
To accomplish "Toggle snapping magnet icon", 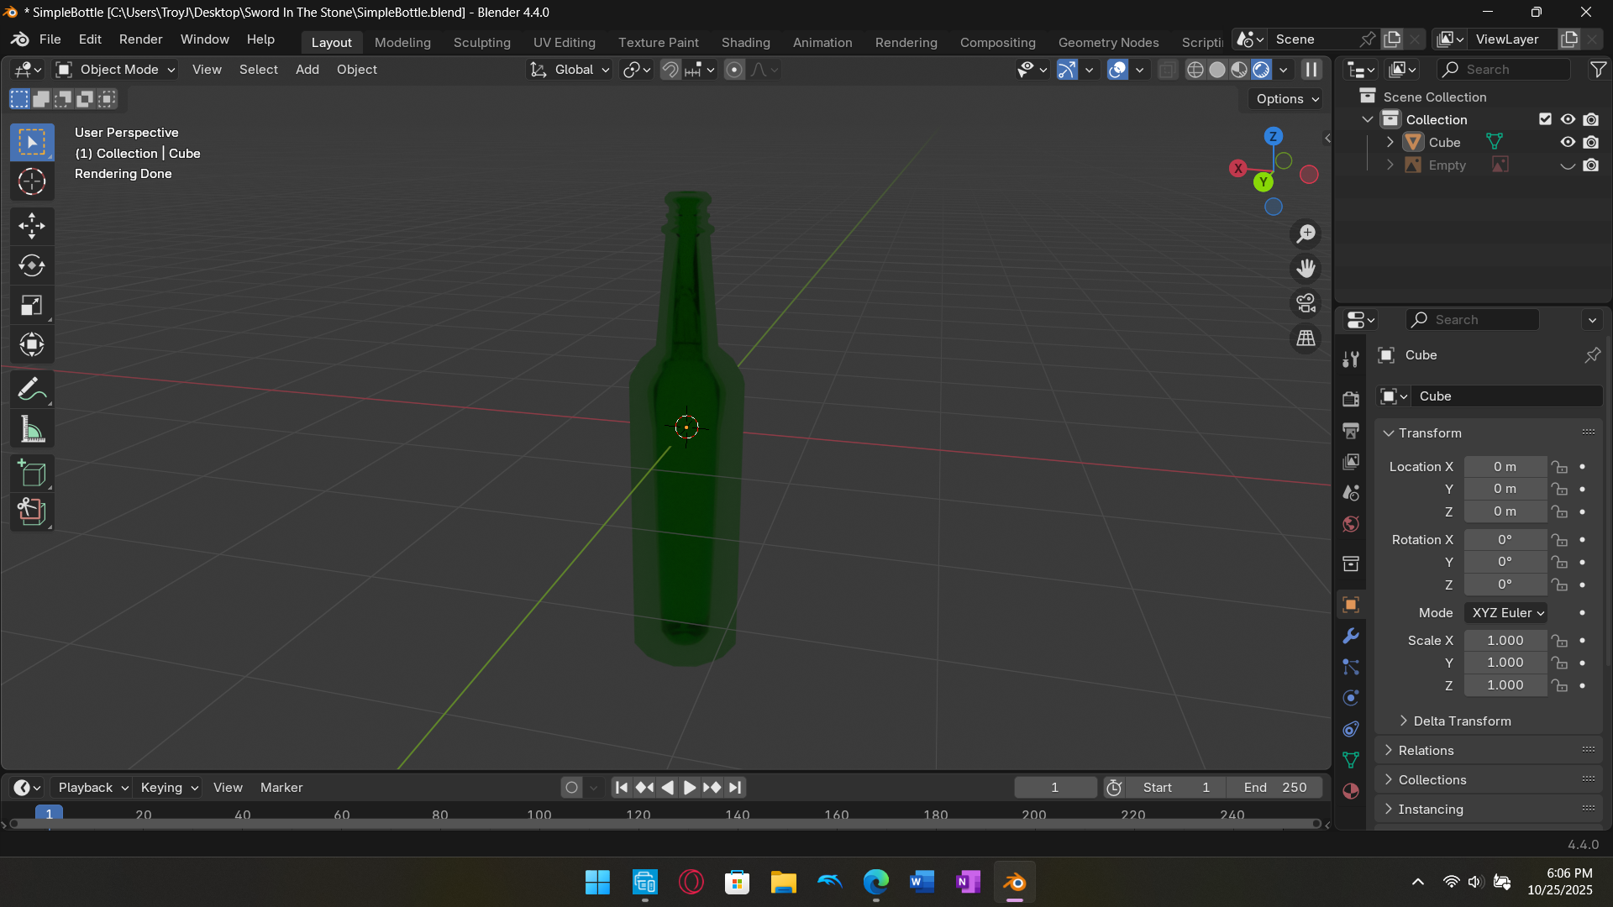I will (670, 70).
